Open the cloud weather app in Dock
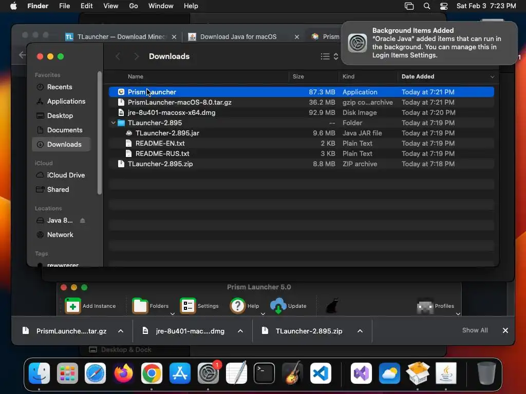The height and width of the screenshot is (394, 526). (389, 373)
